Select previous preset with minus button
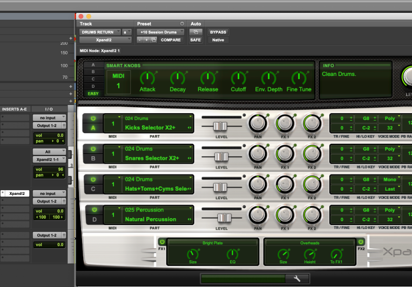Screen dimensions: 412x287 (x=140, y=40)
